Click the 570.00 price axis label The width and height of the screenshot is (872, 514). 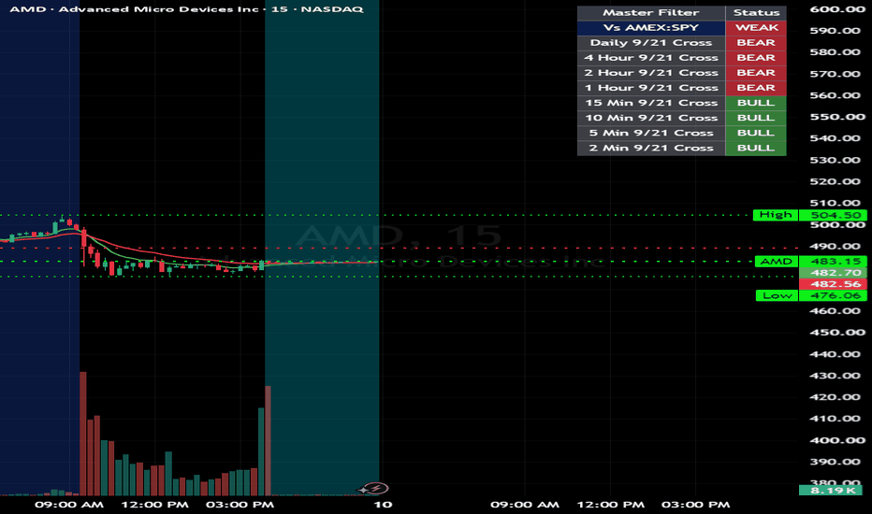[x=836, y=74]
